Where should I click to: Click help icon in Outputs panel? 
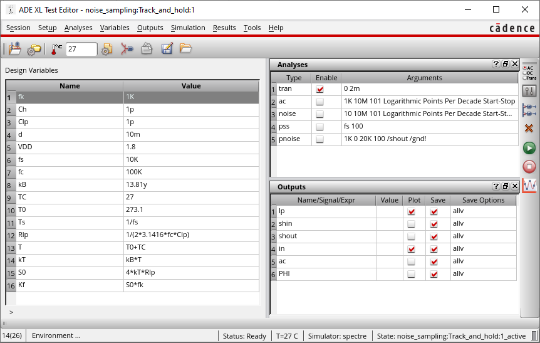pos(496,186)
